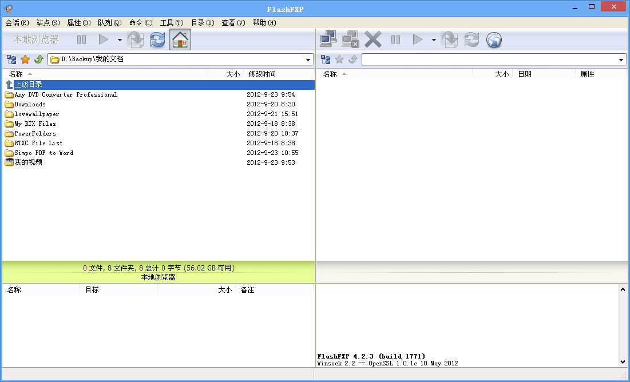Click the log pane scroll down arrow
Image resolution: width=630 pixels, height=382 pixels.
[x=623, y=362]
